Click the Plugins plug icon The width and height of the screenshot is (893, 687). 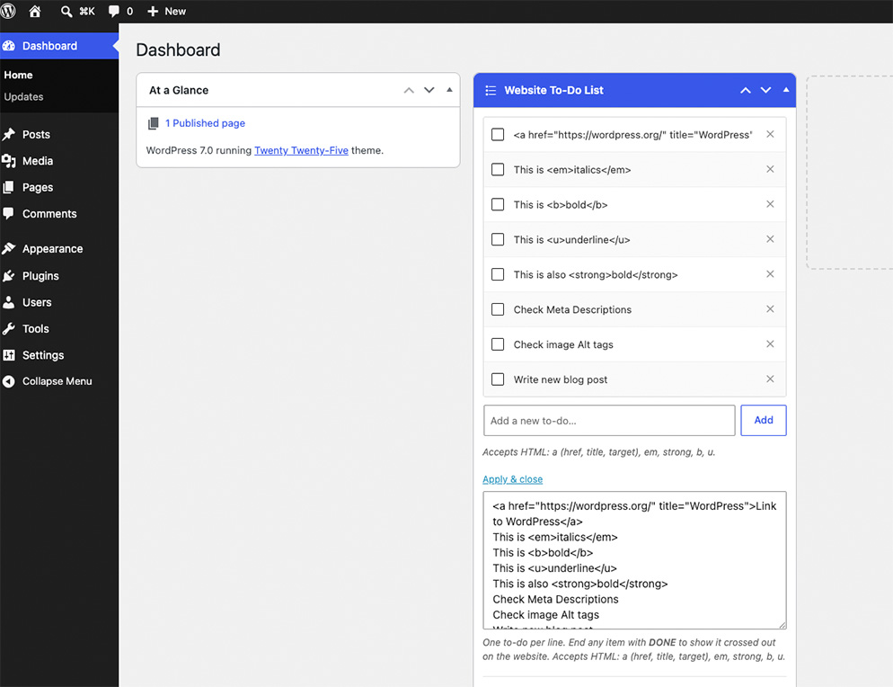(x=9, y=276)
